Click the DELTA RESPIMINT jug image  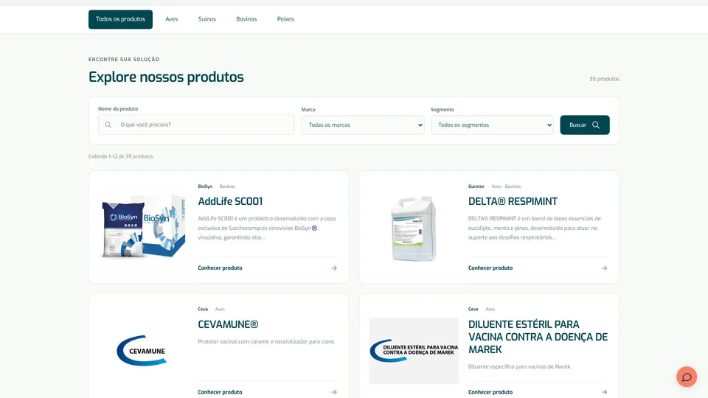pos(414,228)
